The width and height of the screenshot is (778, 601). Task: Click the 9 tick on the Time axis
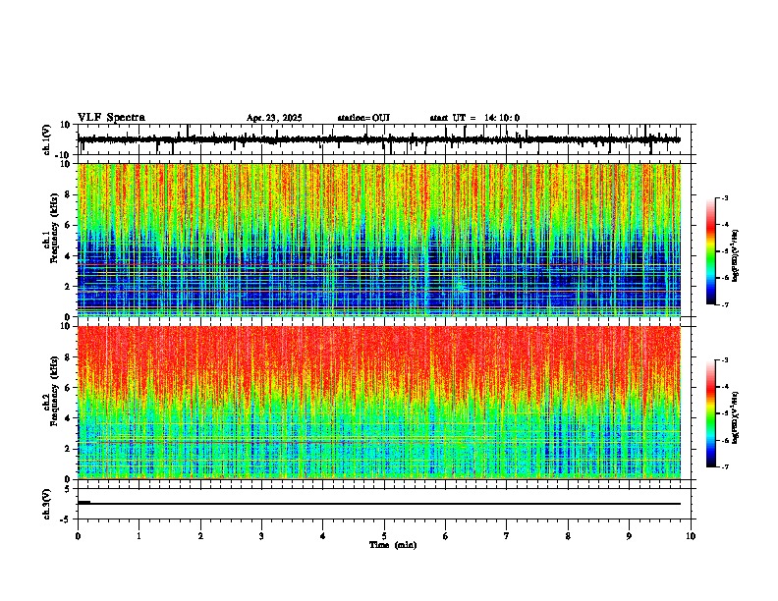[629, 536]
